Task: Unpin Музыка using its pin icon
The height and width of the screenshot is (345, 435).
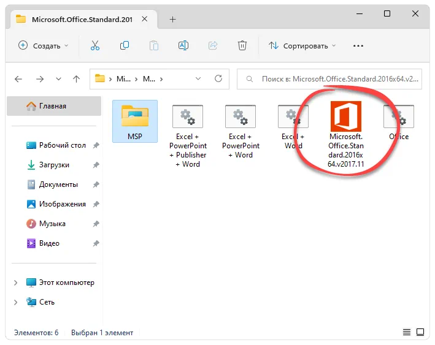Action: click(x=96, y=224)
